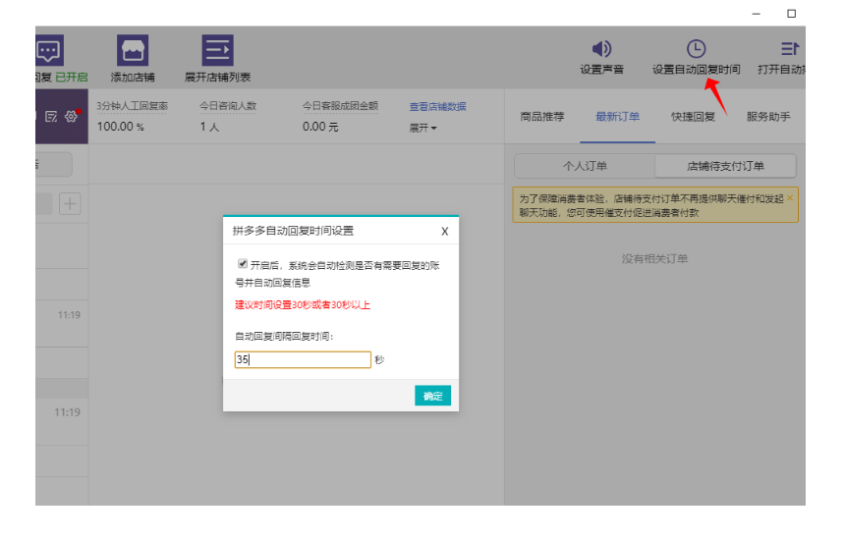Click the 设置声音 speaker icon
The height and width of the screenshot is (539, 844).
tap(601, 48)
